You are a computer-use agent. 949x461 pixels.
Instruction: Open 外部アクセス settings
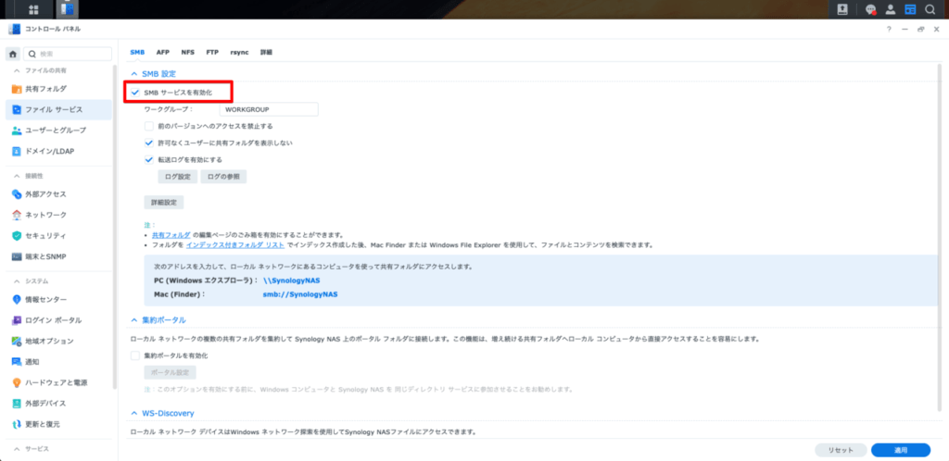(x=58, y=194)
